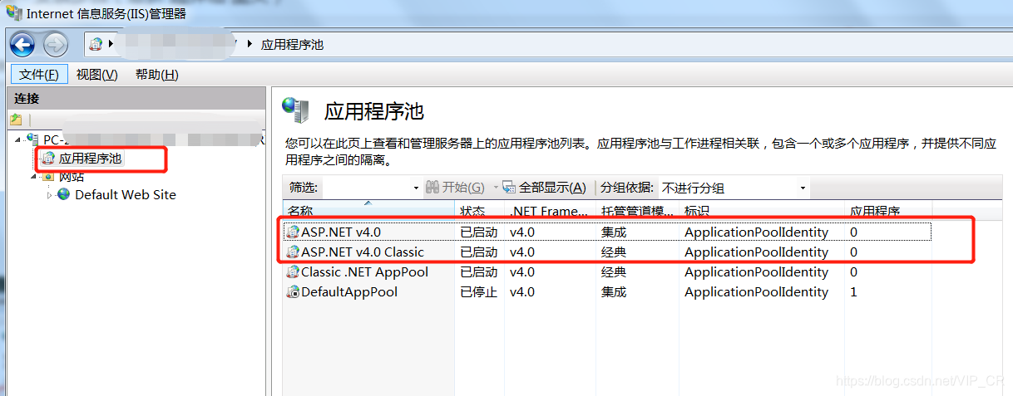1013x396 pixels.
Task: Select the DefaultAppPool row
Action: (607, 291)
